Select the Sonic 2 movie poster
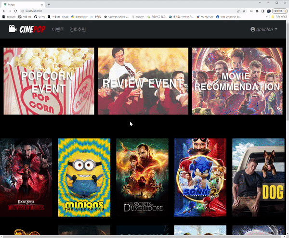This screenshot has width=289, height=238. click(x=200, y=177)
